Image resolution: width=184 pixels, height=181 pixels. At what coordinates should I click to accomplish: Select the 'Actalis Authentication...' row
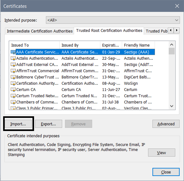[82, 58]
